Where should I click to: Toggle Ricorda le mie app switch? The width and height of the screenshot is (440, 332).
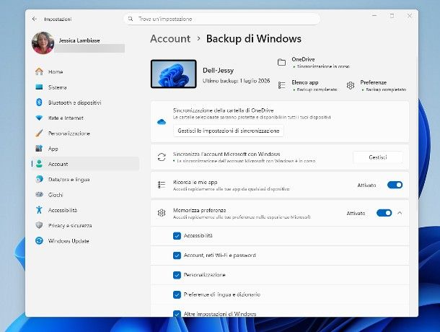[395, 185]
